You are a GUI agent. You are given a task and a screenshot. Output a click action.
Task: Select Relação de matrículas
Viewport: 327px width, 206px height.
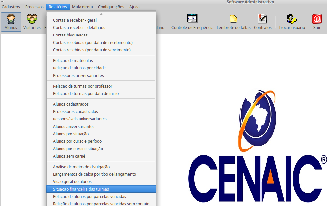101,61
